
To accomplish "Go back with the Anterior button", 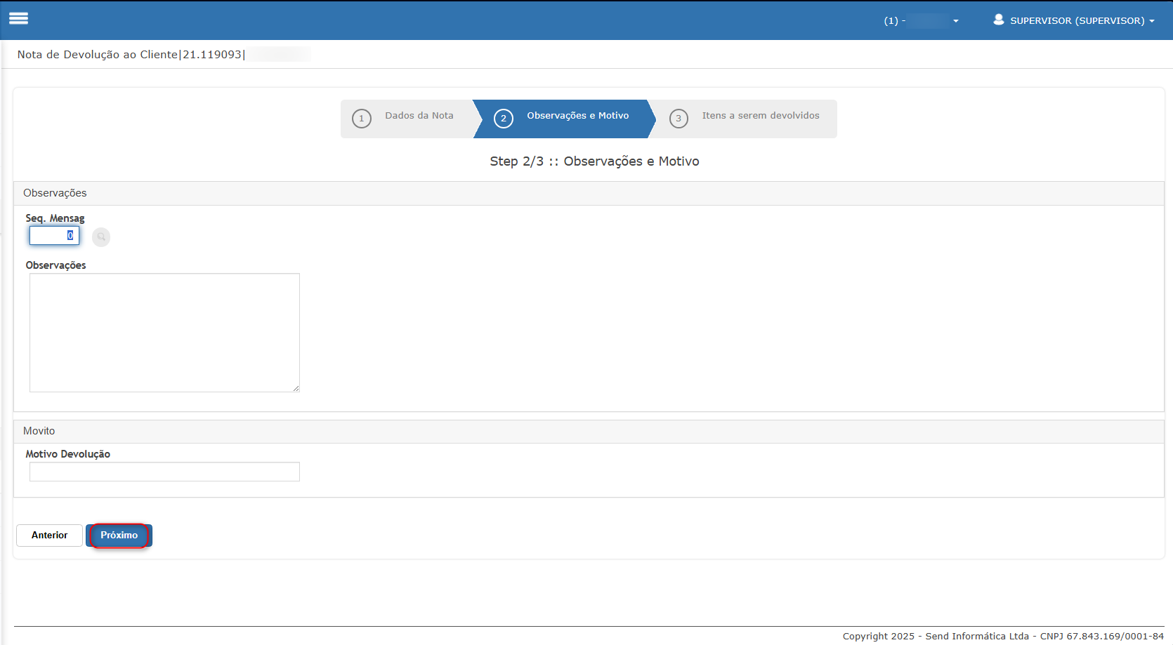I will click(x=50, y=536).
